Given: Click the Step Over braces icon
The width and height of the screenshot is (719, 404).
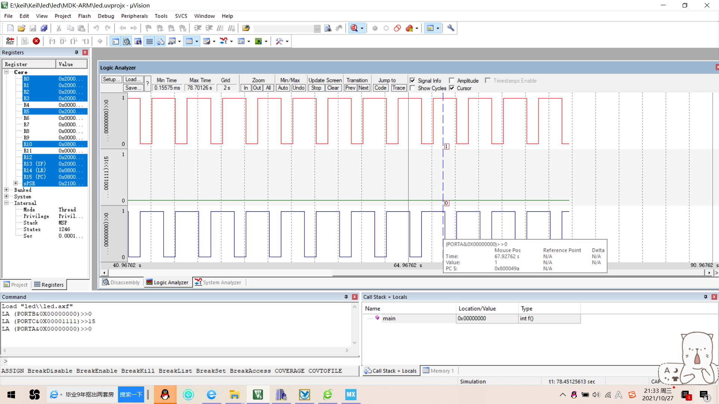Looking at the screenshot, I should click(63, 41).
